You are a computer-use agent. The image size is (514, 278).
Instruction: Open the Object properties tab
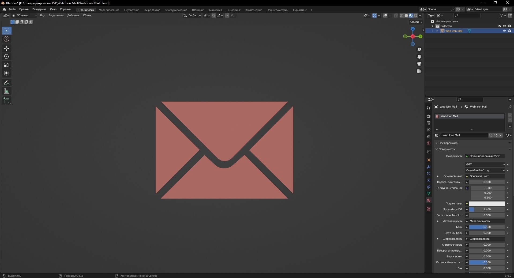tap(429, 160)
